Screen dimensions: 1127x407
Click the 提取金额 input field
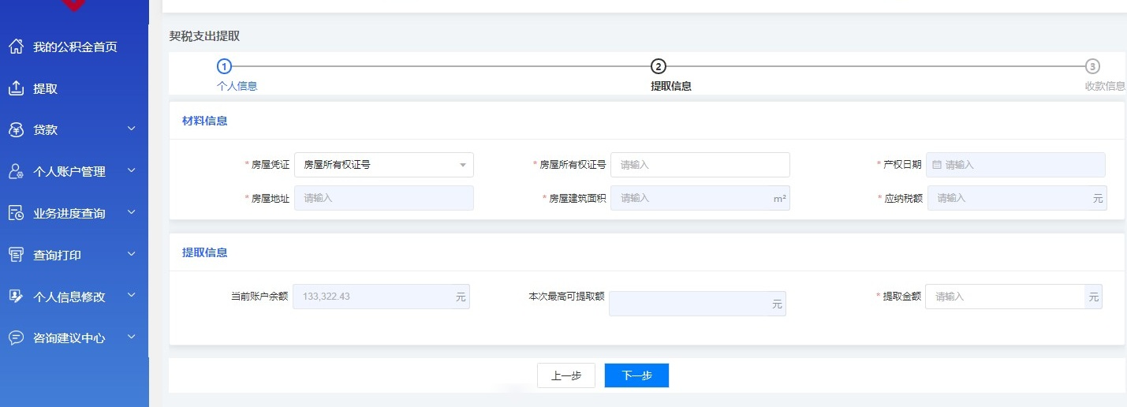1004,297
